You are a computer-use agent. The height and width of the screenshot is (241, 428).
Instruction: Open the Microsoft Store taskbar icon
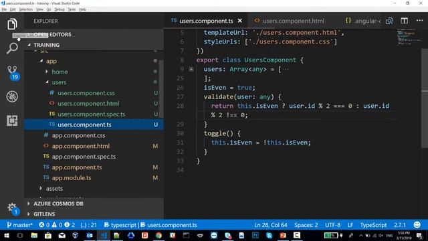click(48, 235)
